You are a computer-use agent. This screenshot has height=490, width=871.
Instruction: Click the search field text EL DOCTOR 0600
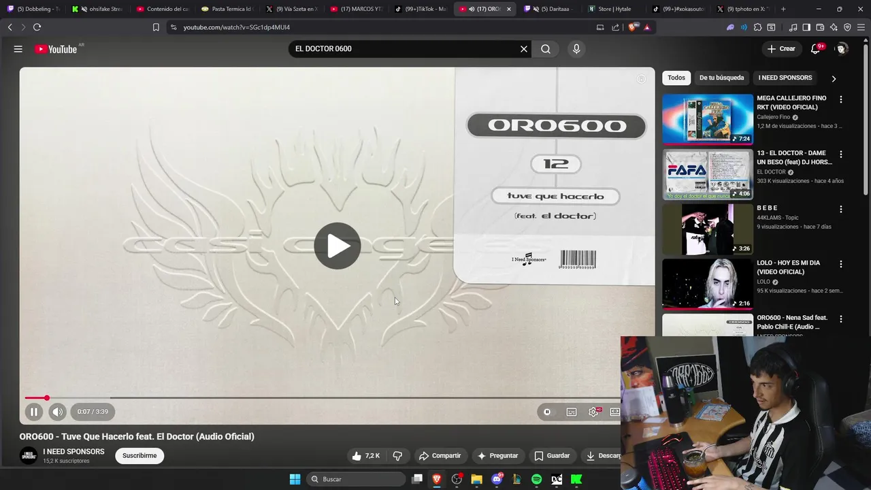point(323,49)
